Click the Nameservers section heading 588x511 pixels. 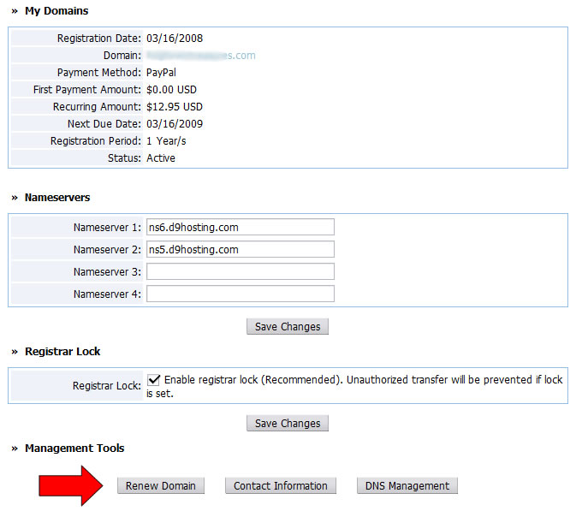pos(57,197)
